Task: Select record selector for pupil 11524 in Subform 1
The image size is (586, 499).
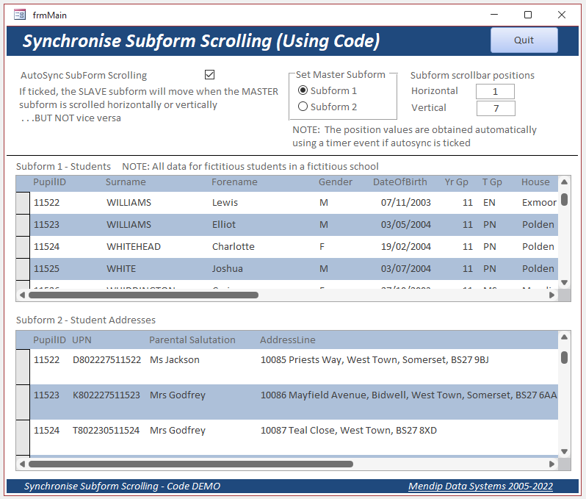Action: (23, 247)
